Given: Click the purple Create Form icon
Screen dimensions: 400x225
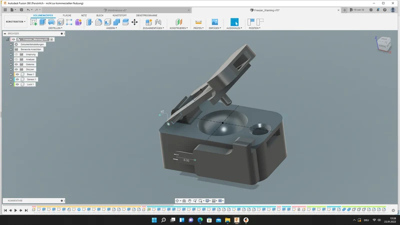Looking at the screenshot, I should point(78,22).
